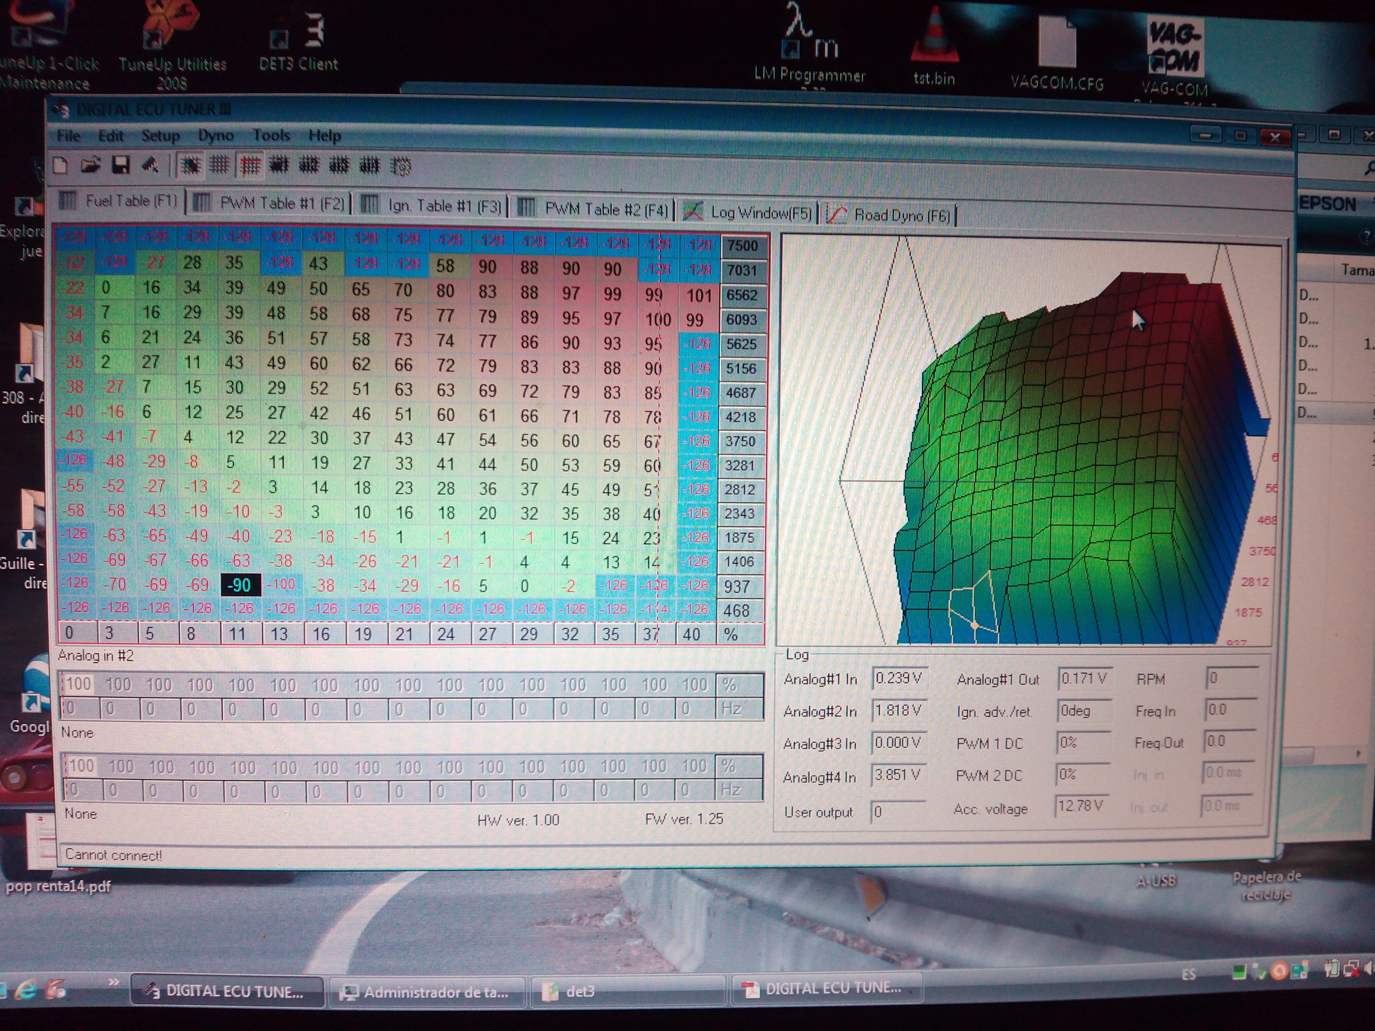
Task: Open the Dyno menu
Action: (x=216, y=136)
